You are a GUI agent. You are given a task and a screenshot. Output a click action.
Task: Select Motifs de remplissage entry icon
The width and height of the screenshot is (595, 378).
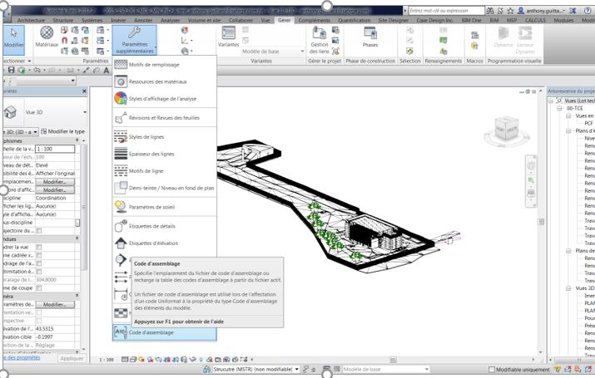click(121, 65)
